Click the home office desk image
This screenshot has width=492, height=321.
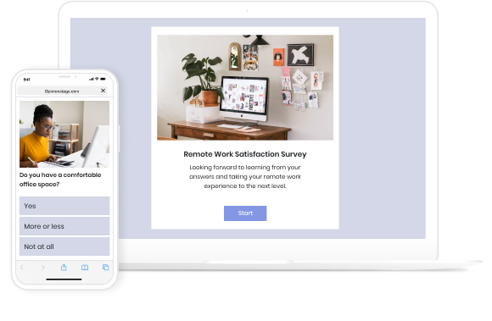[x=245, y=87]
